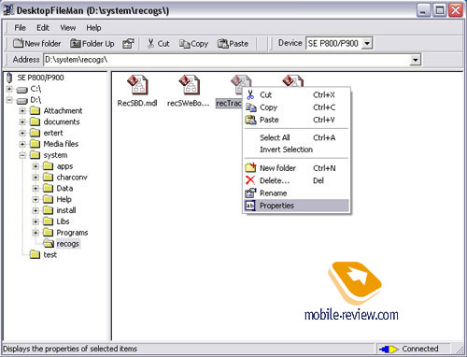Select the Media files folder
Viewport: 467px width, 357px height.
pos(61,144)
